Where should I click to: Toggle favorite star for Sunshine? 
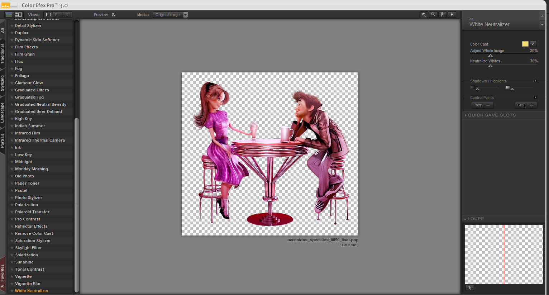12,262
